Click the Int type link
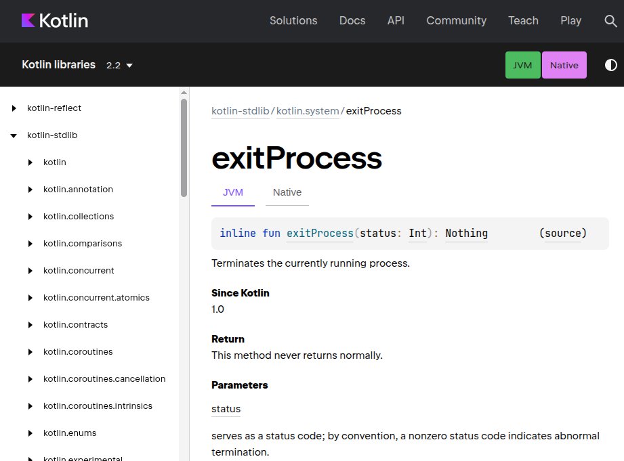This screenshot has height=461, width=624. [417, 233]
